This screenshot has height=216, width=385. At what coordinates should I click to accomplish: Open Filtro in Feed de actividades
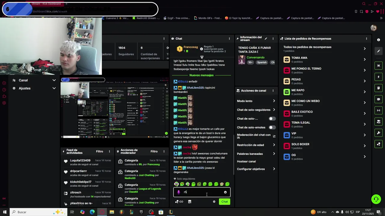click(100, 151)
